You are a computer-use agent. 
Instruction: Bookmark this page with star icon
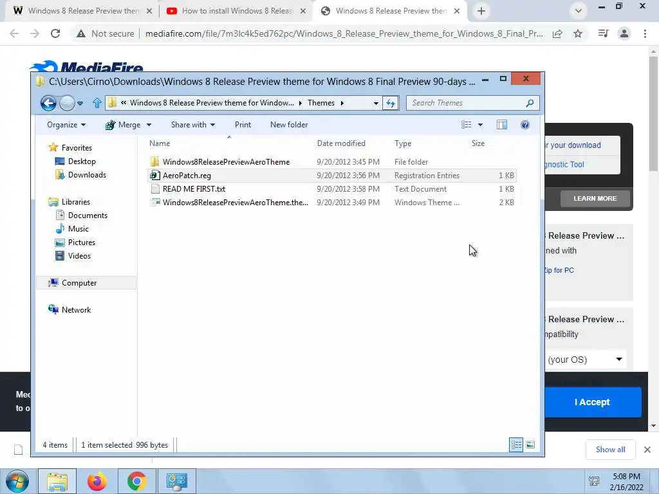[x=578, y=33]
